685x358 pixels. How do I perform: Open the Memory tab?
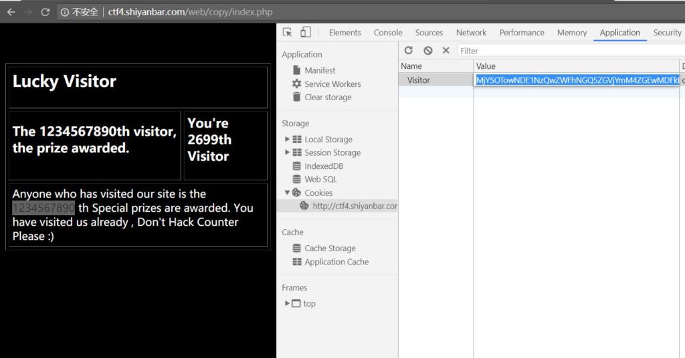(571, 33)
